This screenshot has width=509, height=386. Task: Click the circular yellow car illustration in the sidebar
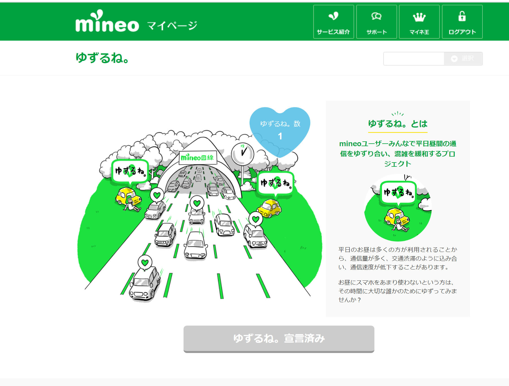398,208
